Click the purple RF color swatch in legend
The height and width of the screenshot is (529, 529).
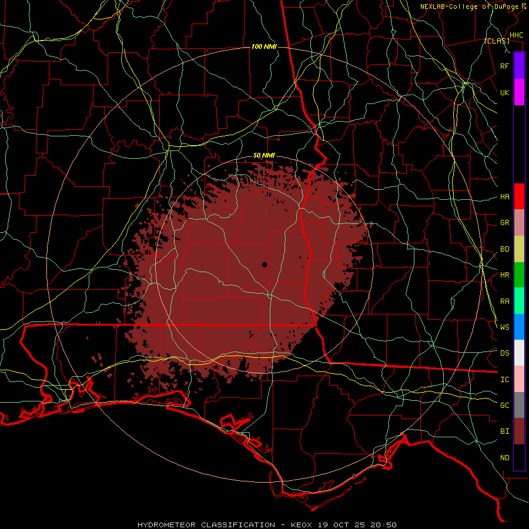pos(519,66)
